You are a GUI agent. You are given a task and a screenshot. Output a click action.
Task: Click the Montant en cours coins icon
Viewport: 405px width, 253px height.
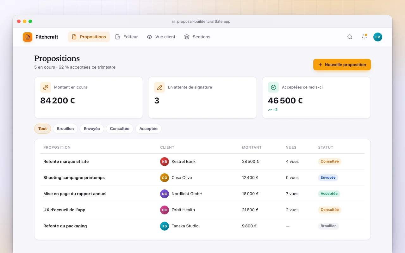click(x=46, y=87)
